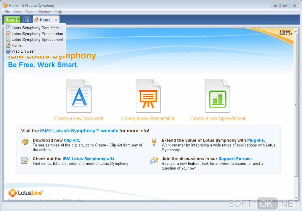
Task: Select Web Browser in the New dropdown
Action: pyautogui.click(x=35, y=51)
